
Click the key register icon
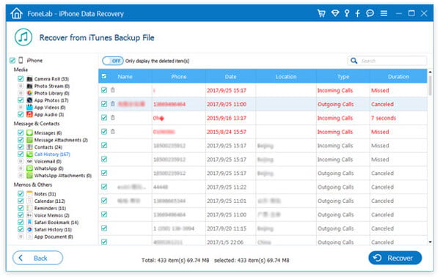tap(347, 13)
